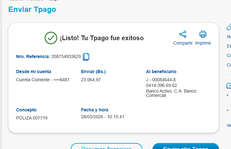The width and height of the screenshot is (231, 149).
Task: Click the '¡Listo! Tu Tpago fue exitoso' message
Action: point(102,38)
